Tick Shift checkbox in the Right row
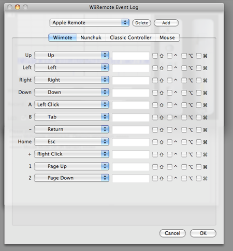This screenshot has width=233, height=251. click(x=155, y=81)
